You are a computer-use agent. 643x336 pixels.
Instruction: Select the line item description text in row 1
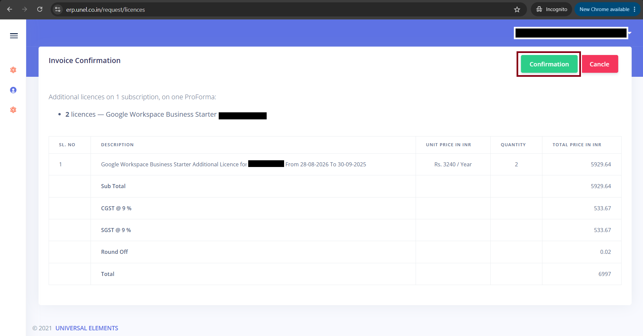tap(233, 164)
